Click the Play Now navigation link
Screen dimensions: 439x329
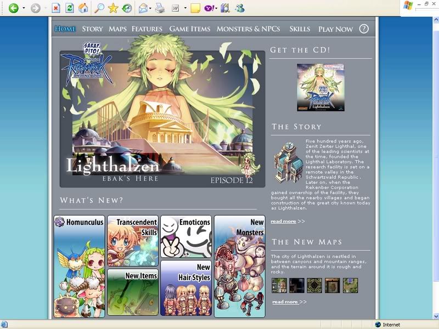point(335,29)
